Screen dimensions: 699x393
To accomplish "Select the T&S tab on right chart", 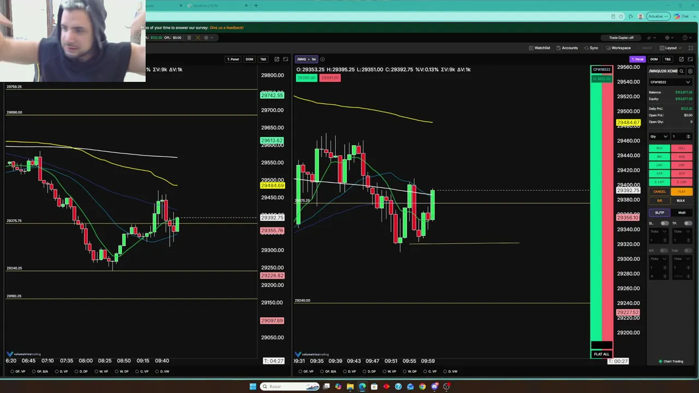I will pyautogui.click(x=667, y=59).
